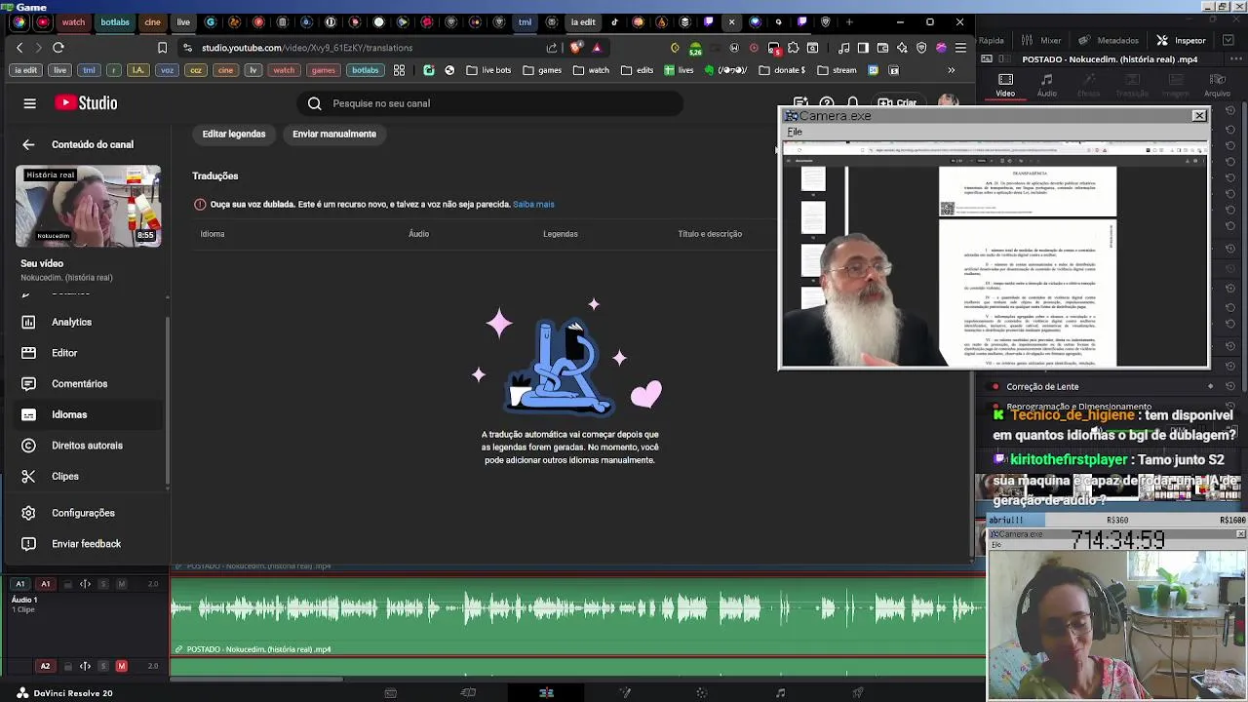Image resolution: width=1248 pixels, height=702 pixels.
Task: Open the Inspetor panel in DaVinci Resolve
Action: (x=1182, y=40)
